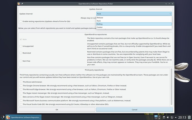The image size is (192, 120).
Task: Open the clipboard tray icon
Action: (164, 117)
